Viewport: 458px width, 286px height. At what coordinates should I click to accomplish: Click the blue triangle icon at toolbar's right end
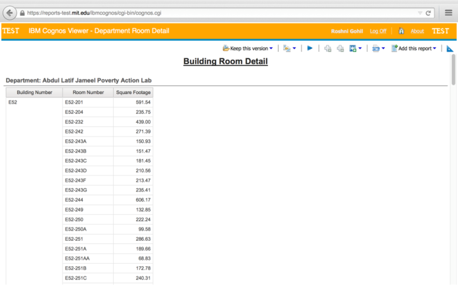450,48
